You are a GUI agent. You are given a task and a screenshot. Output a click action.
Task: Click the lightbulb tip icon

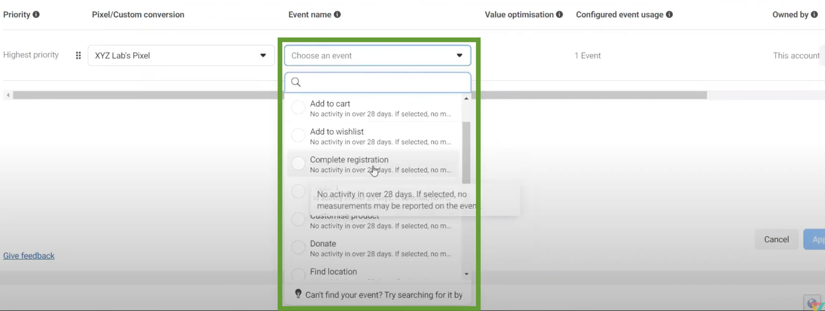click(x=298, y=294)
